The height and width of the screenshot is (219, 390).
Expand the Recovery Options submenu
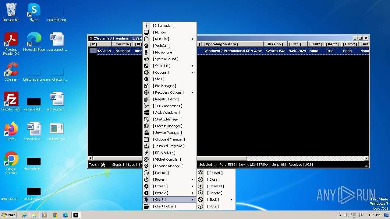pos(193,92)
